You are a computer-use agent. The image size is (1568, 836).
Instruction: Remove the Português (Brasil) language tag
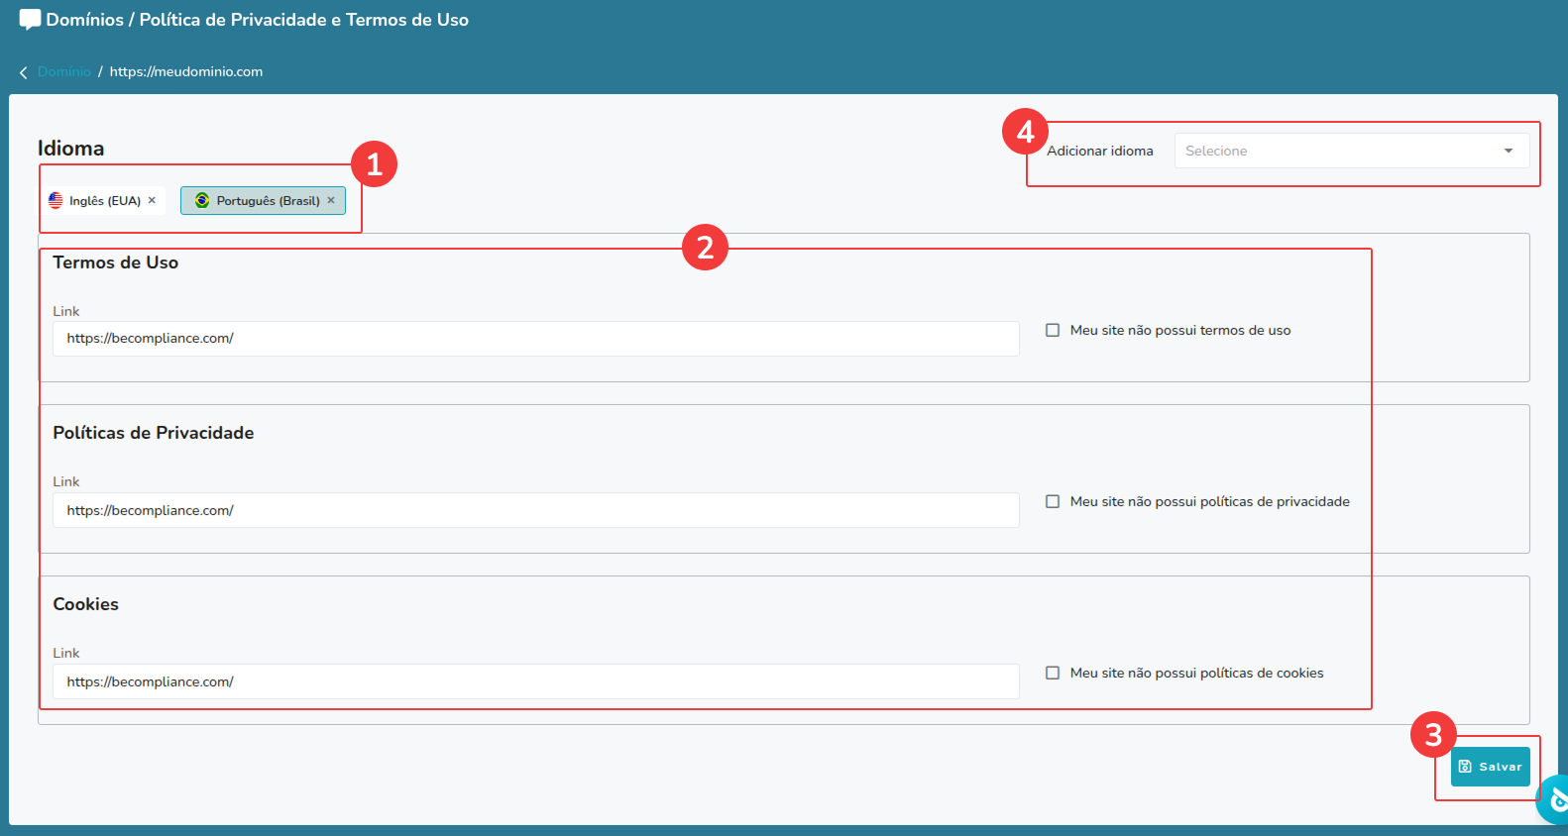[x=331, y=200]
